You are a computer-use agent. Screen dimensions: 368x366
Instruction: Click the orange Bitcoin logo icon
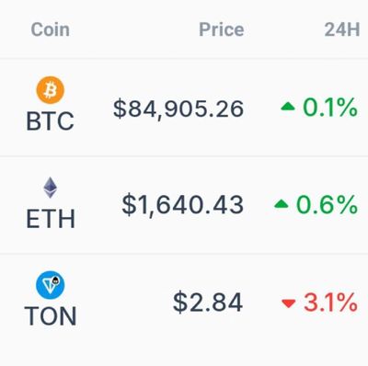click(x=51, y=90)
